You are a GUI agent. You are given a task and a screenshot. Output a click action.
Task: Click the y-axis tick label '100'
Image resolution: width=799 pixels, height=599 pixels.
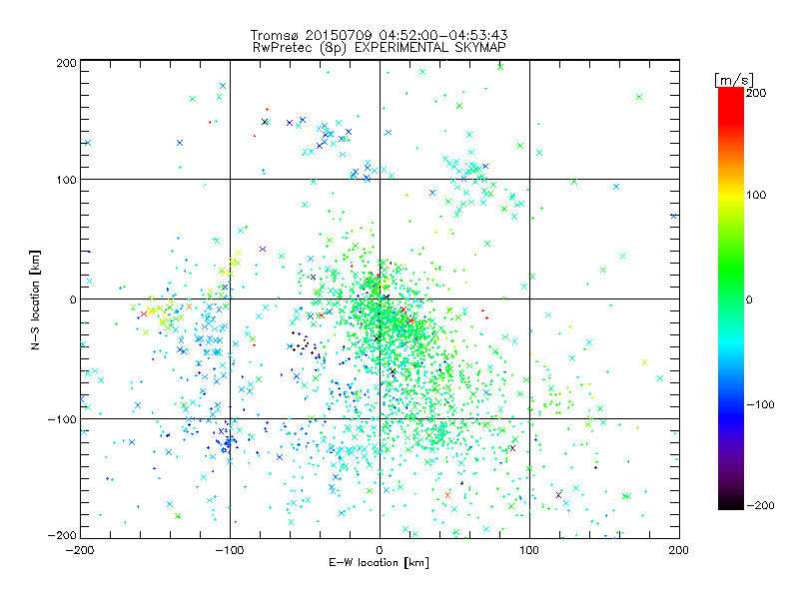66,180
